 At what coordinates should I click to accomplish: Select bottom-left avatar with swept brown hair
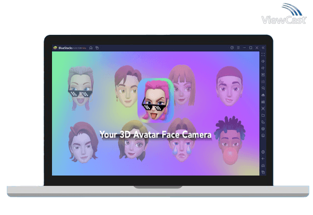pos(83,142)
